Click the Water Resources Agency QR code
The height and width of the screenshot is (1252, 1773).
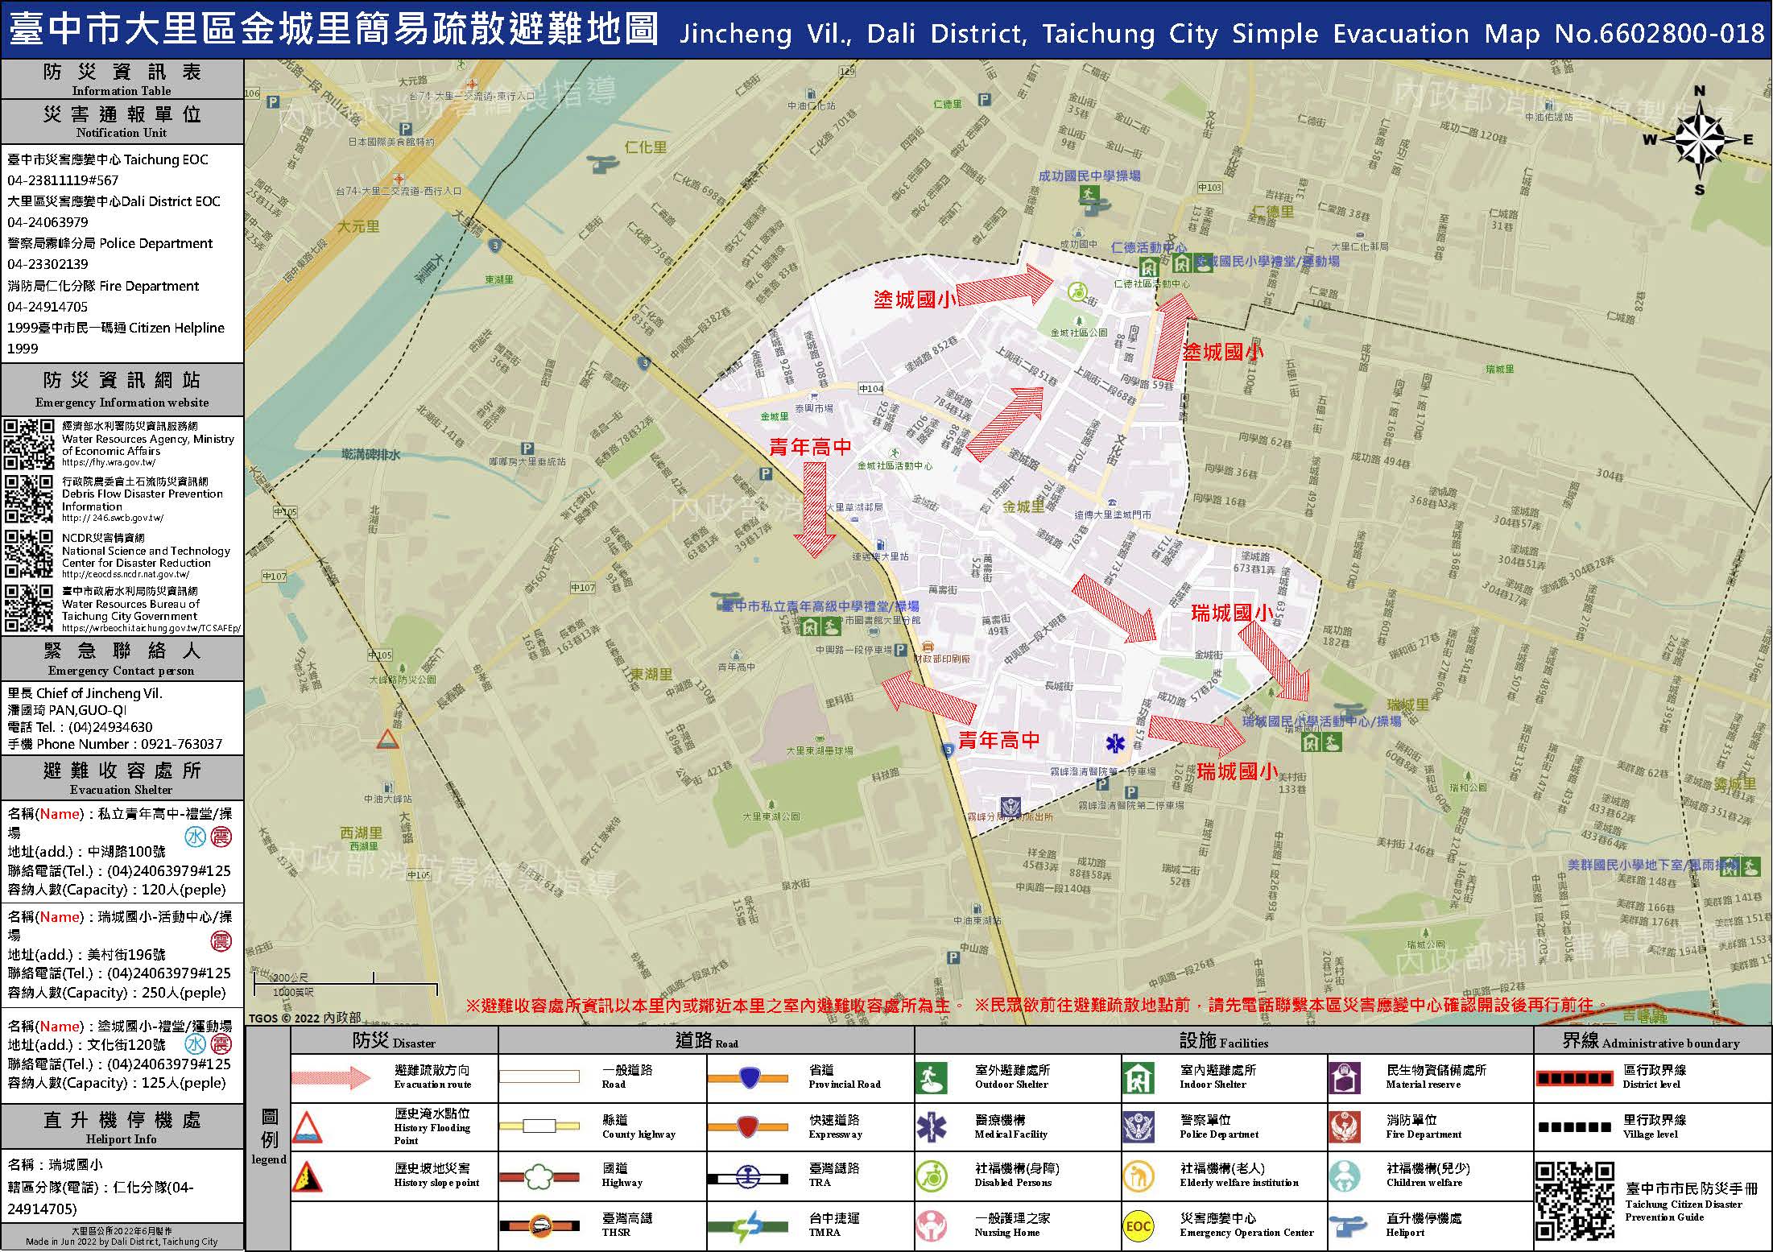coord(30,444)
